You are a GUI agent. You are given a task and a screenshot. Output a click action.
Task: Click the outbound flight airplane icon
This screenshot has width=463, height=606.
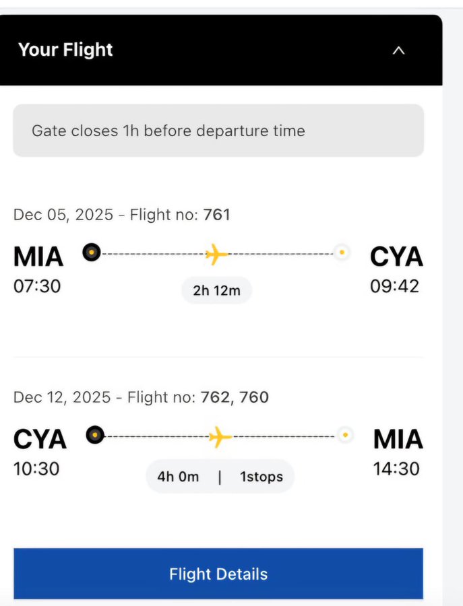pyautogui.click(x=216, y=254)
